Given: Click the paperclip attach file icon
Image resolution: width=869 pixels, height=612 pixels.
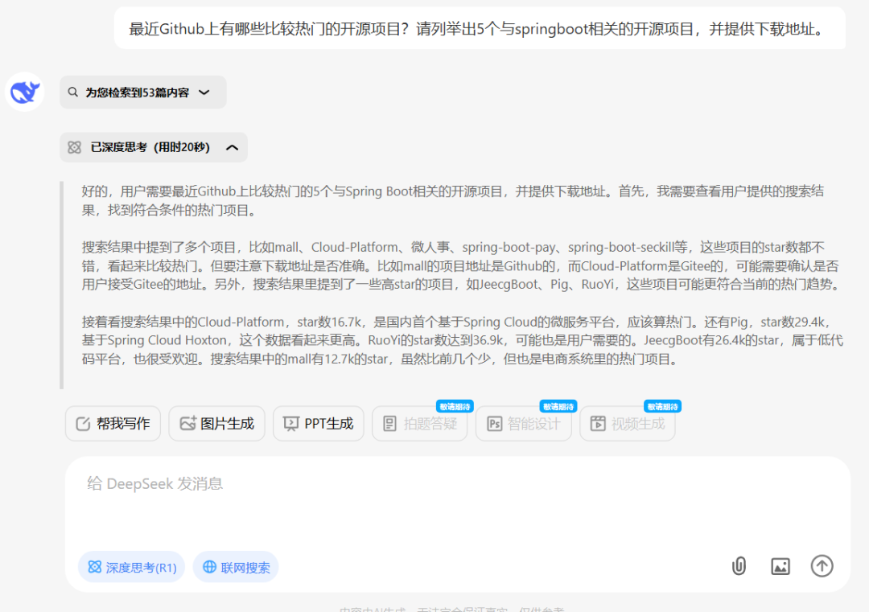Looking at the screenshot, I should coord(739,566).
